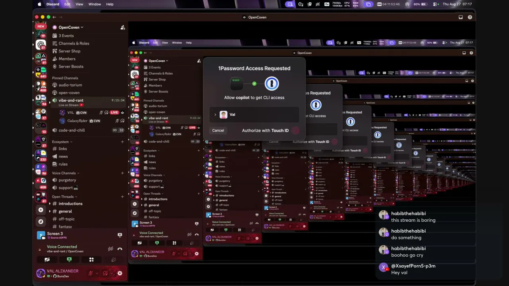Open the Soundboard icon
The width and height of the screenshot is (509, 286).
click(x=113, y=260)
